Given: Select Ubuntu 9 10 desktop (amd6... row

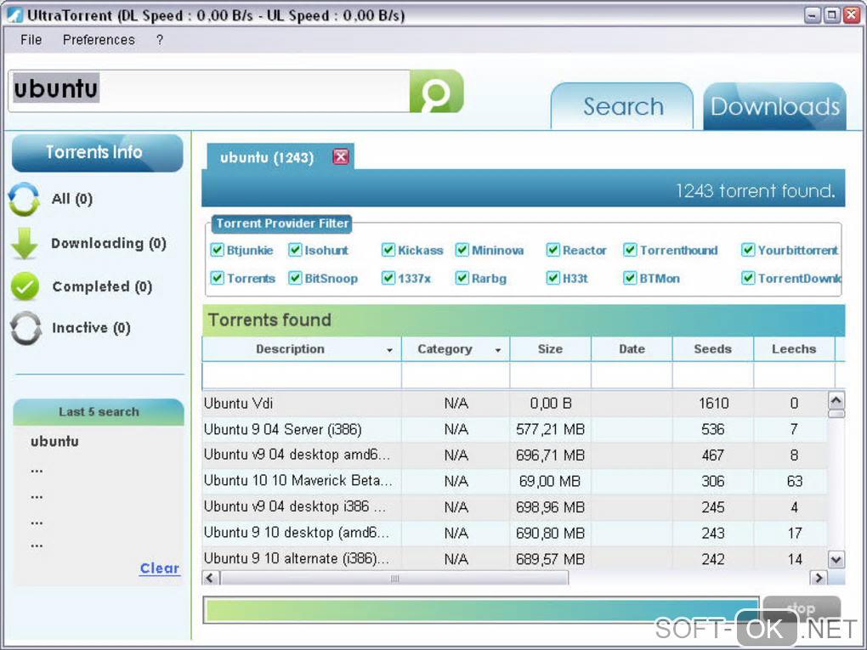Looking at the screenshot, I should [x=515, y=533].
